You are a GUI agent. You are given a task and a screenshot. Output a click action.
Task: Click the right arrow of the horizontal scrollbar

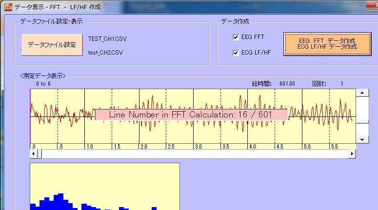[352, 154]
